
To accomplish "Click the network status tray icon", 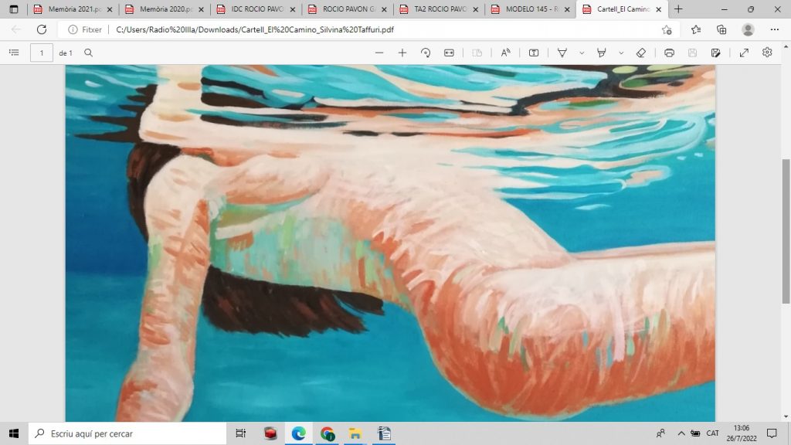I will click(695, 433).
